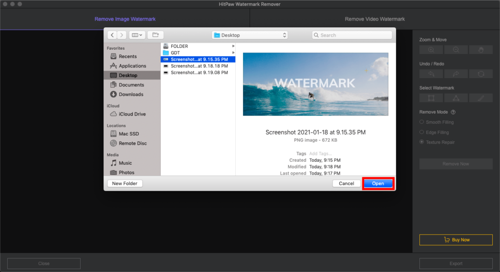Image resolution: width=500 pixels, height=272 pixels.
Task: Open Applications in the sidebar
Action: 132,66
